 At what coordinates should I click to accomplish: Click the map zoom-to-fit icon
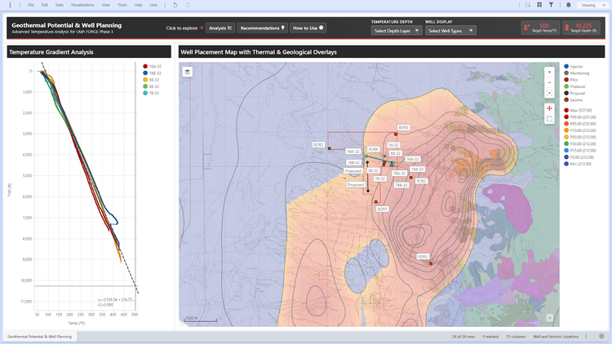549,93
